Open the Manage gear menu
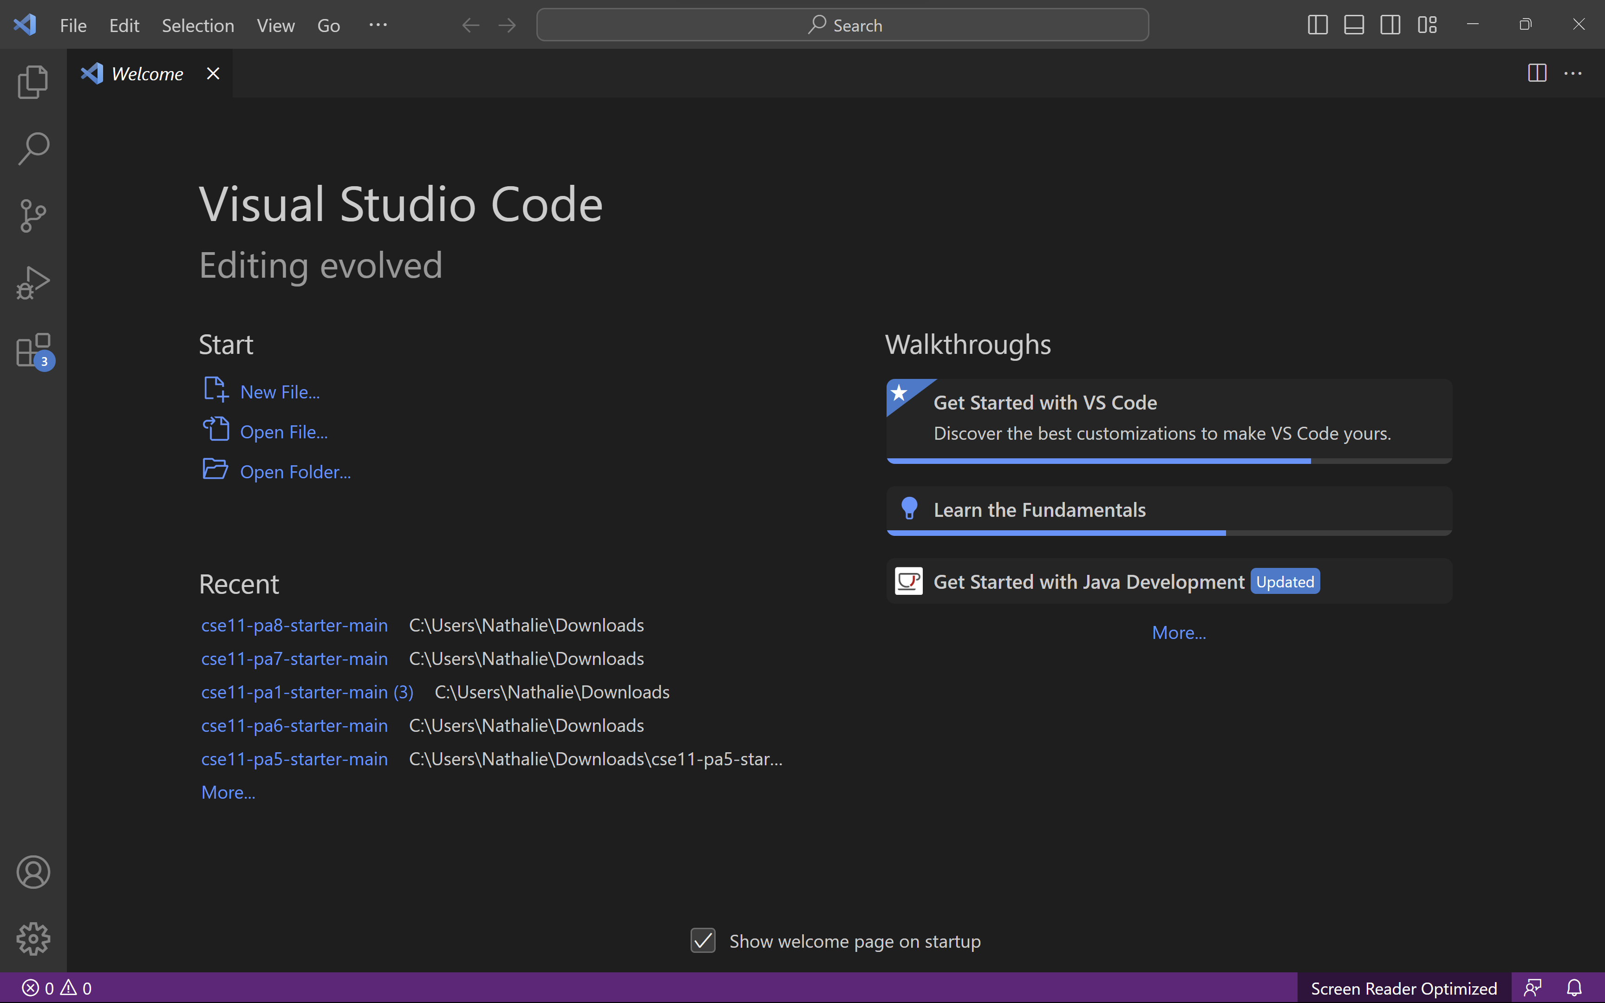Screen dimensions: 1605x1003 (x=33, y=938)
